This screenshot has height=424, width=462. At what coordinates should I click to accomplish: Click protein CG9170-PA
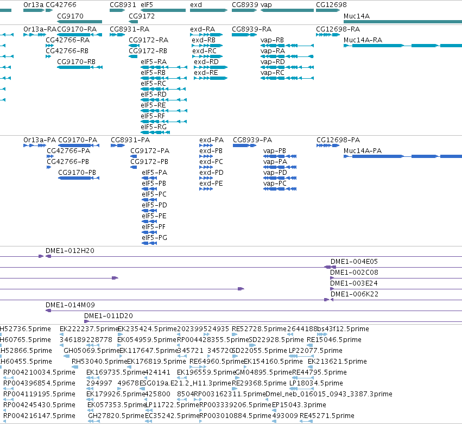79,145
